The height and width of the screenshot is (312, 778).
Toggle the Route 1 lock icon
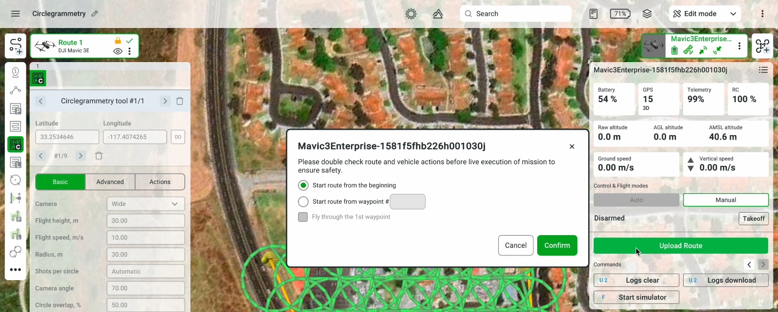(x=117, y=41)
